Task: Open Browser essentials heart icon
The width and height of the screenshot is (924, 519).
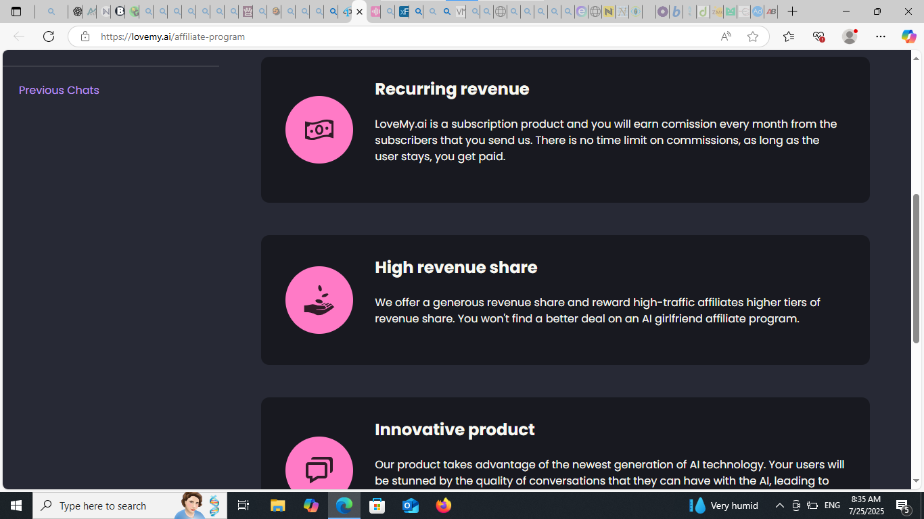Action: pyautogui.click(x=818, y=36)
